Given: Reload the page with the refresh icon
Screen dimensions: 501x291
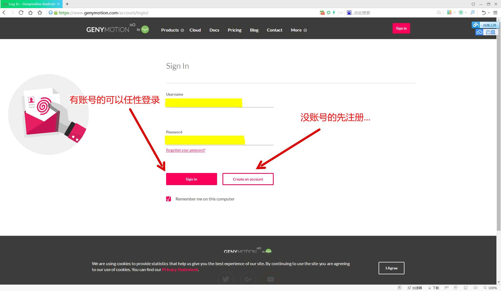Looking at the screenshot, I should (x=21, y=13).
